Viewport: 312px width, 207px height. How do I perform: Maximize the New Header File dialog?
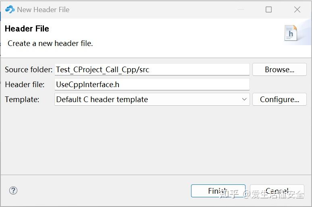tap(268, 9)
